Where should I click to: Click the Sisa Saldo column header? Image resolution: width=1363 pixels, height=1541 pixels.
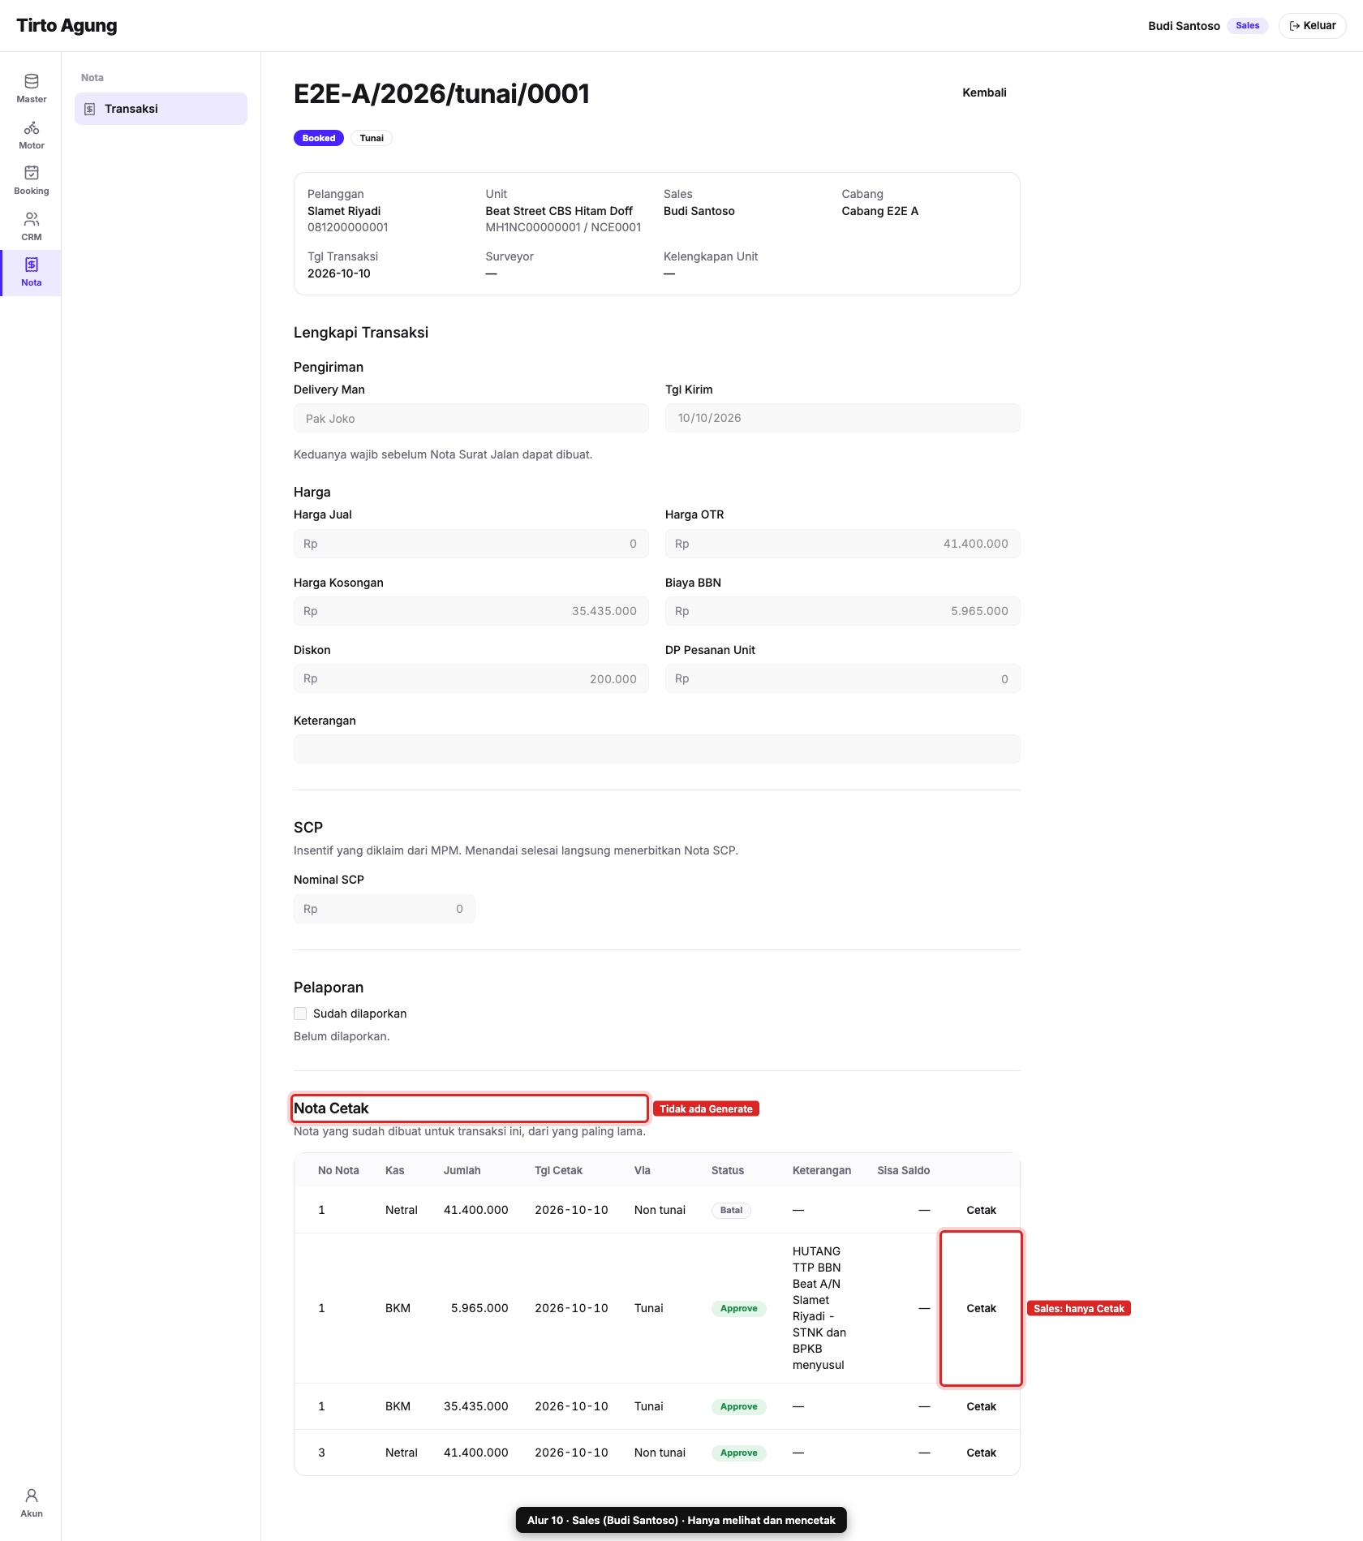tap(903, 1170)
